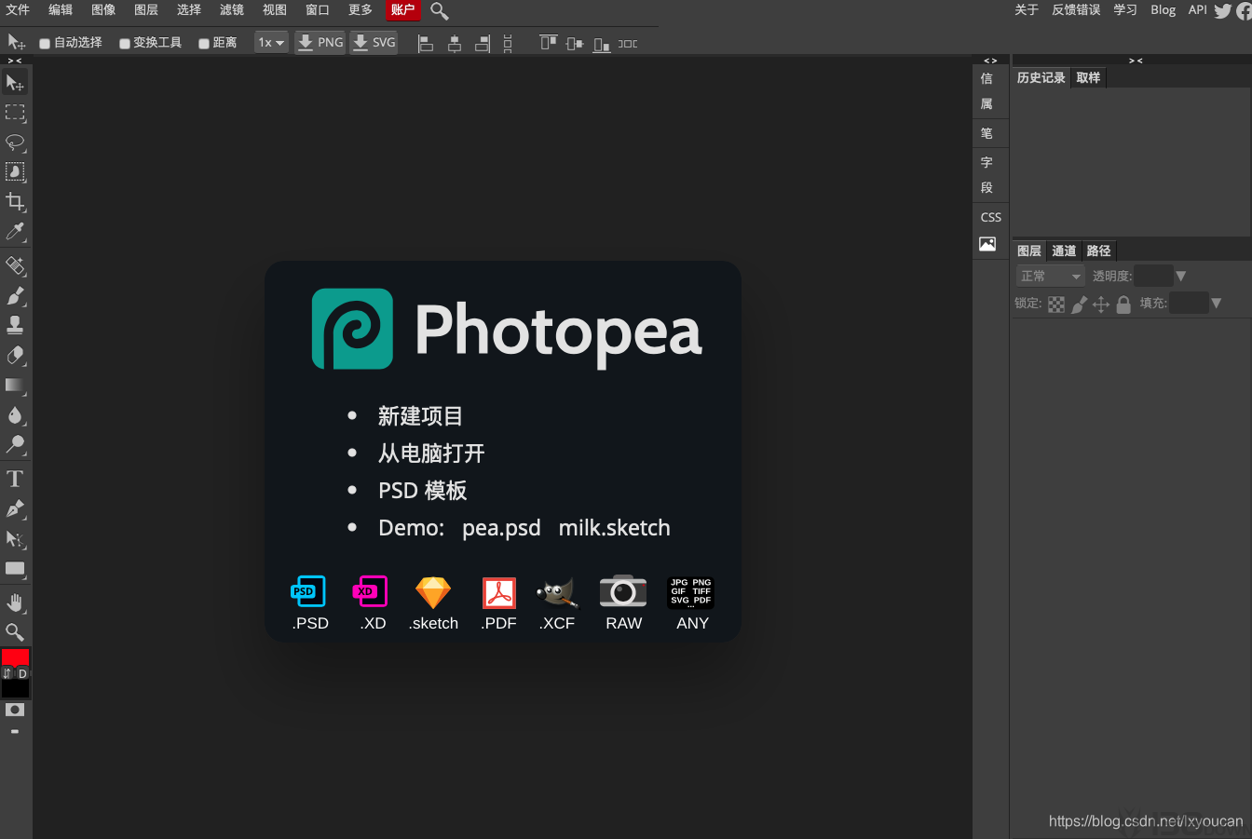
Task: Toggle lock transparent pixels checkerboard icon
Action: pos(1056,304)
